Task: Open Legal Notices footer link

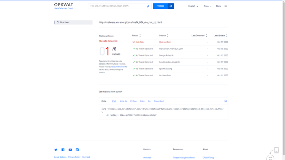Action: click(60, 157)
